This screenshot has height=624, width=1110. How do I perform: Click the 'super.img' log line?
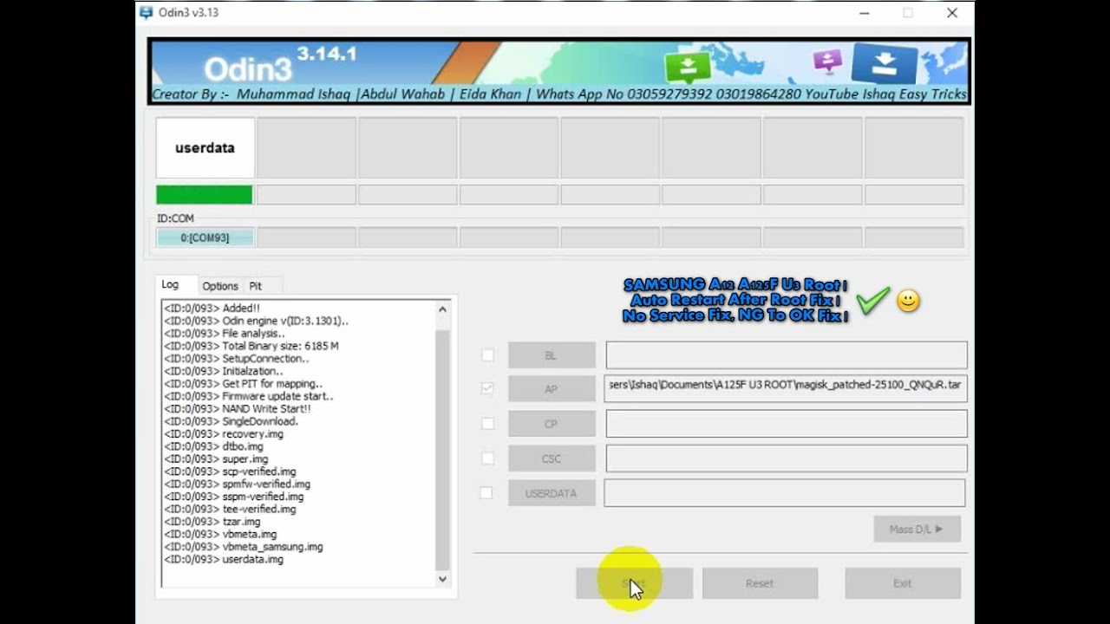[216, 459]
